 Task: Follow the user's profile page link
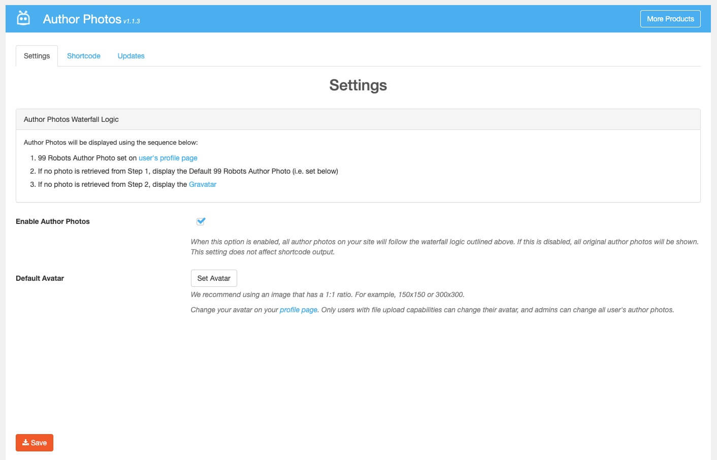168,158
